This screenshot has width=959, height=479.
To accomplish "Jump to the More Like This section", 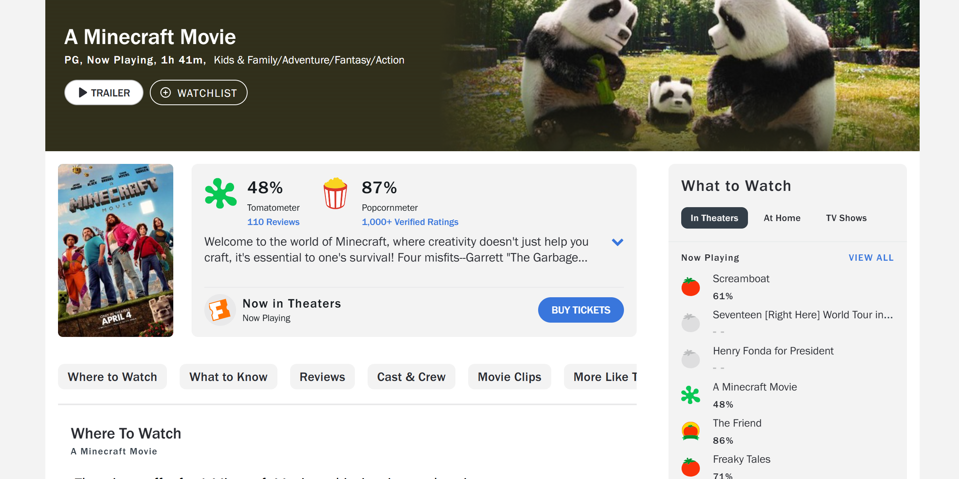I will (601, 377).
